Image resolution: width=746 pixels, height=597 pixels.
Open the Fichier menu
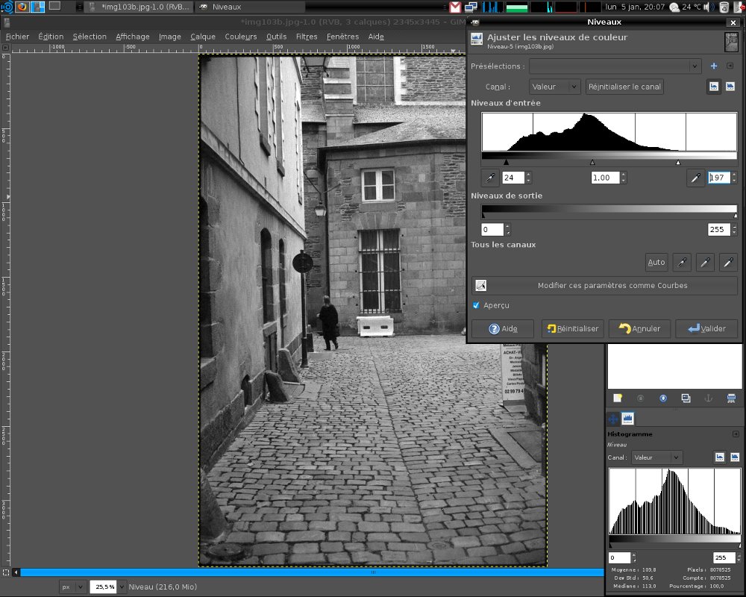click(x=17, y=37)
